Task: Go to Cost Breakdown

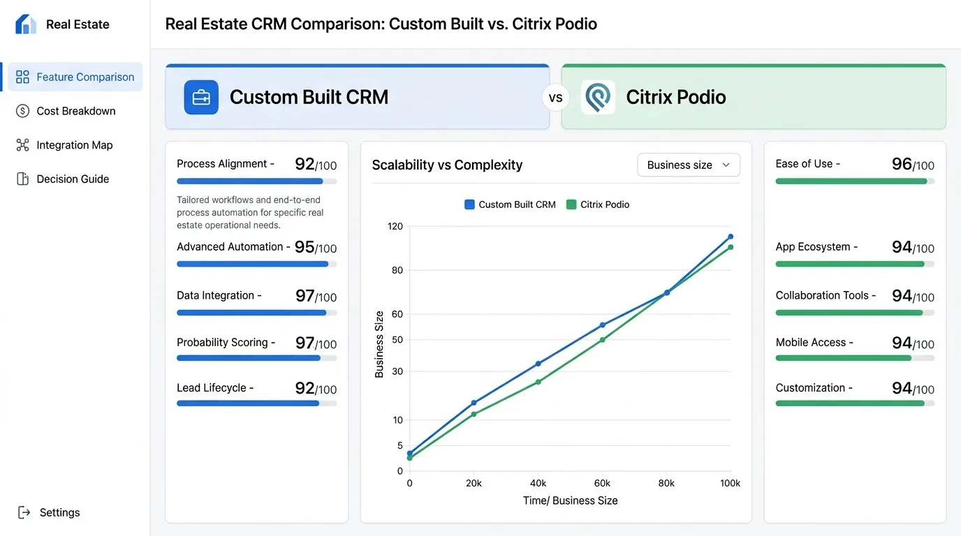Action: [x=75, y=111]
